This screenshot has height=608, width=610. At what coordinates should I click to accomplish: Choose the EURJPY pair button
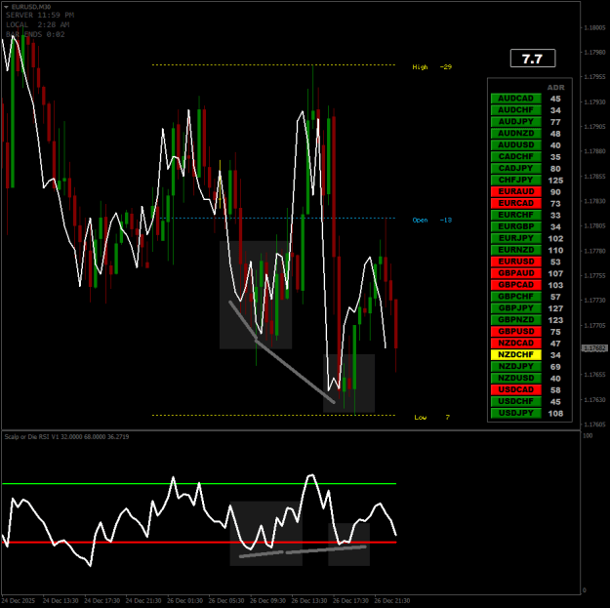(x=516, y=238)
